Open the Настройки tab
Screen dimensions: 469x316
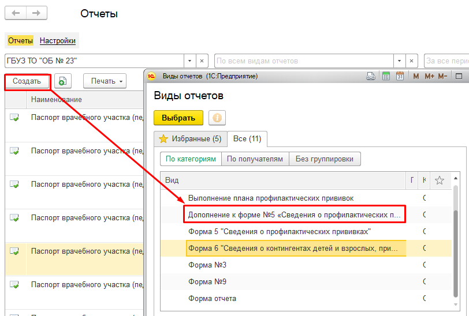click(57, 41)
